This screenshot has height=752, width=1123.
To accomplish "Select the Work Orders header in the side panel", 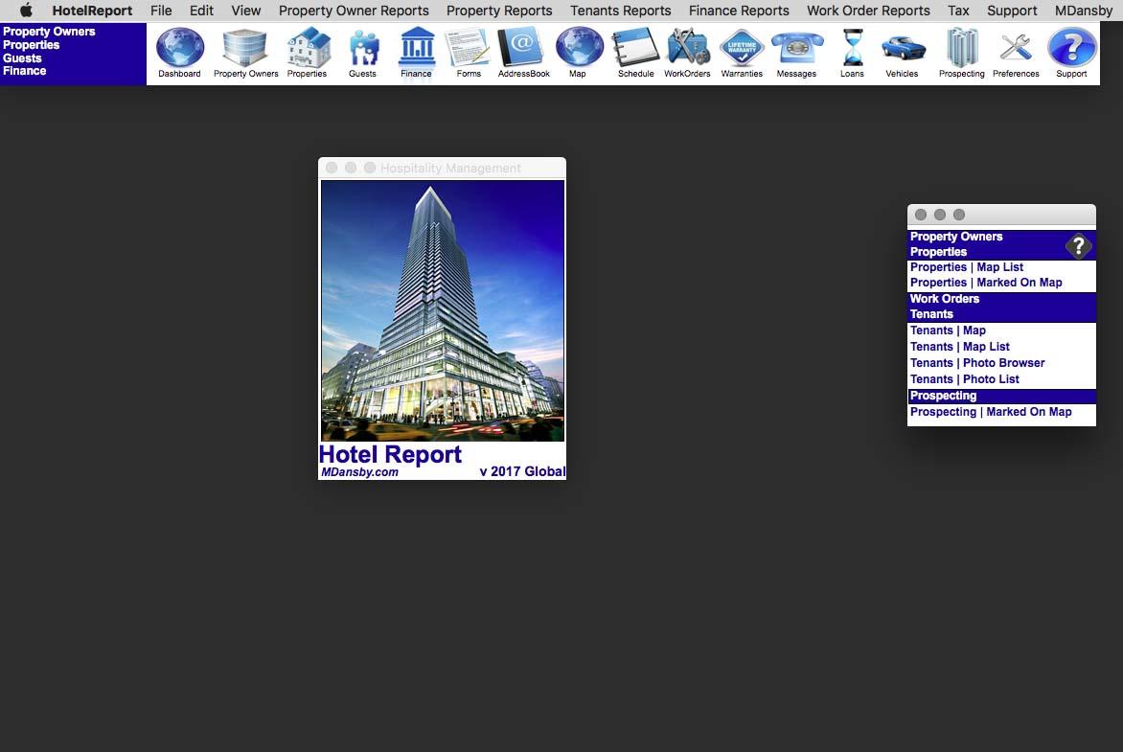I will click(x=944, y=299).
